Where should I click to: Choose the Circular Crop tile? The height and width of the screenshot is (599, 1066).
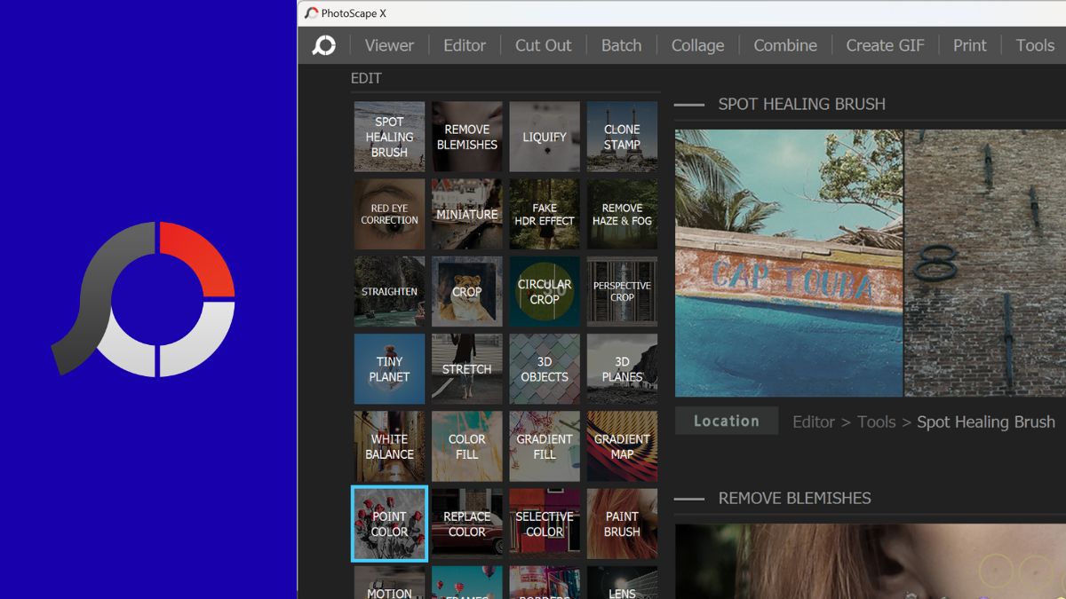click(x=545, y=291)
